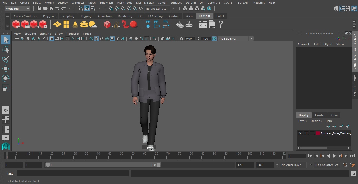Image resolution: width=358 pixels, height=184 pixels.
Task: Toggle visibility V of Chinese_Man_Walking layer
Action: [x=300, y=133]
